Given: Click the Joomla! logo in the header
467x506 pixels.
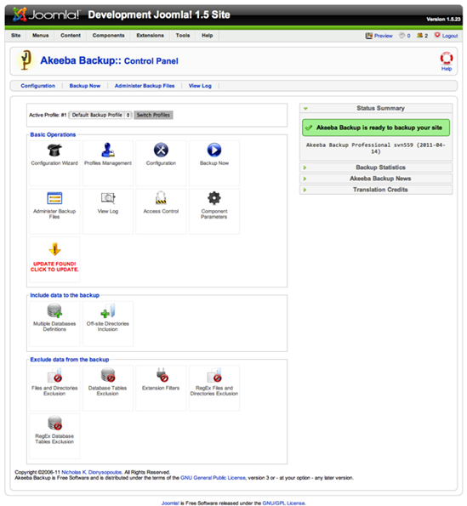Looking at the screenshot, I should coord(46,14).
